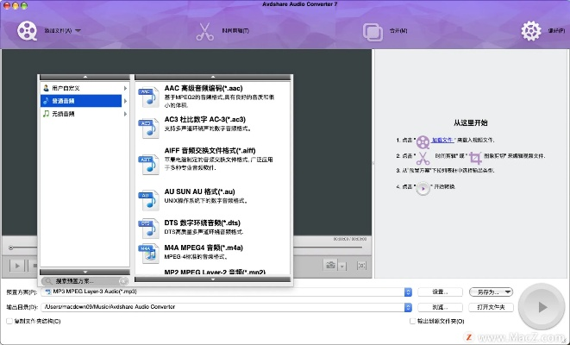Toggle fullscreen preview bracket icon
This screenshot has width=570, height=345.
tap(361, 266)
